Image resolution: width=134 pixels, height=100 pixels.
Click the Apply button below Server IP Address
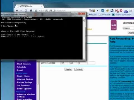point(68,69)
